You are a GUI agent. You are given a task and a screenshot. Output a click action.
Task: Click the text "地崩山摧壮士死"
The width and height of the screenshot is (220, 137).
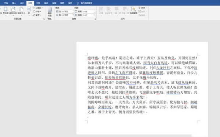coord(100,68)
